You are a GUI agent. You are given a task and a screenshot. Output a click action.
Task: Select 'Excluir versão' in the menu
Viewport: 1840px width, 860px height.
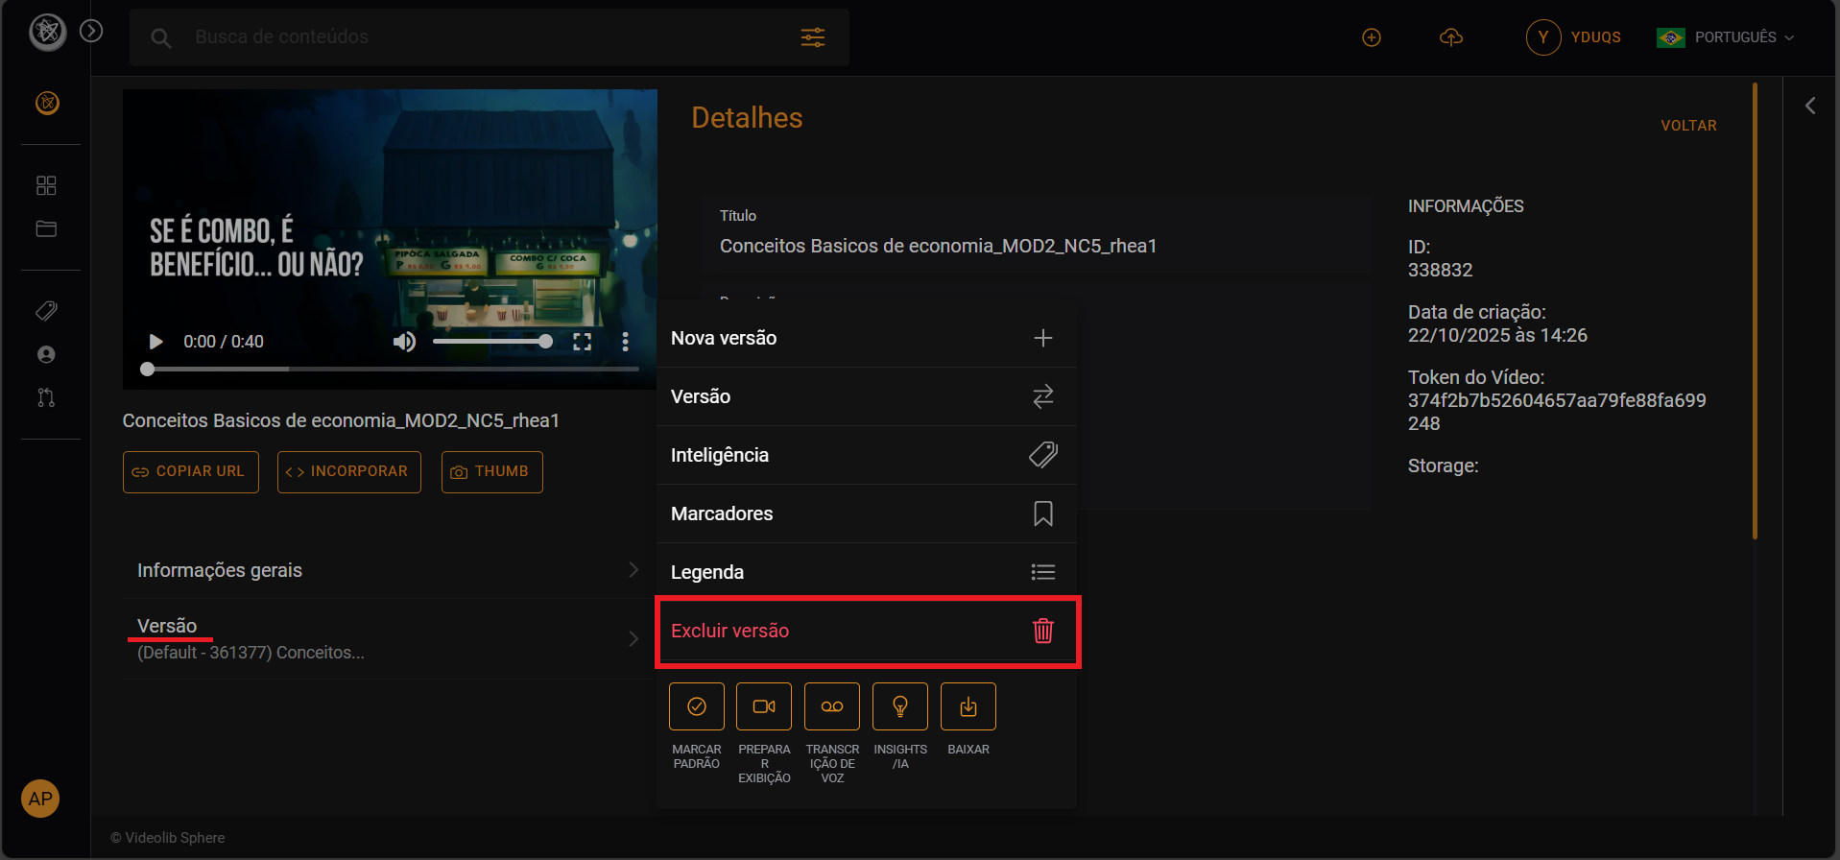point(867,631)
